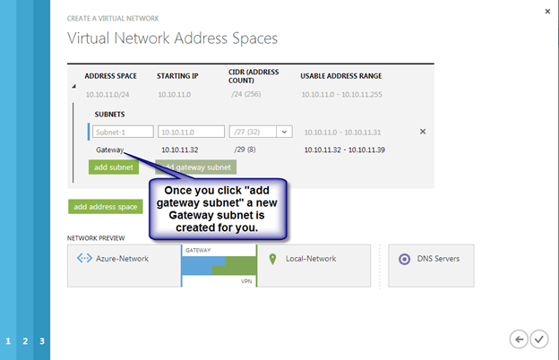The image size is (559, 360).
Task: Select the Gateway subnet row
Action: click(x=109, y=150)
